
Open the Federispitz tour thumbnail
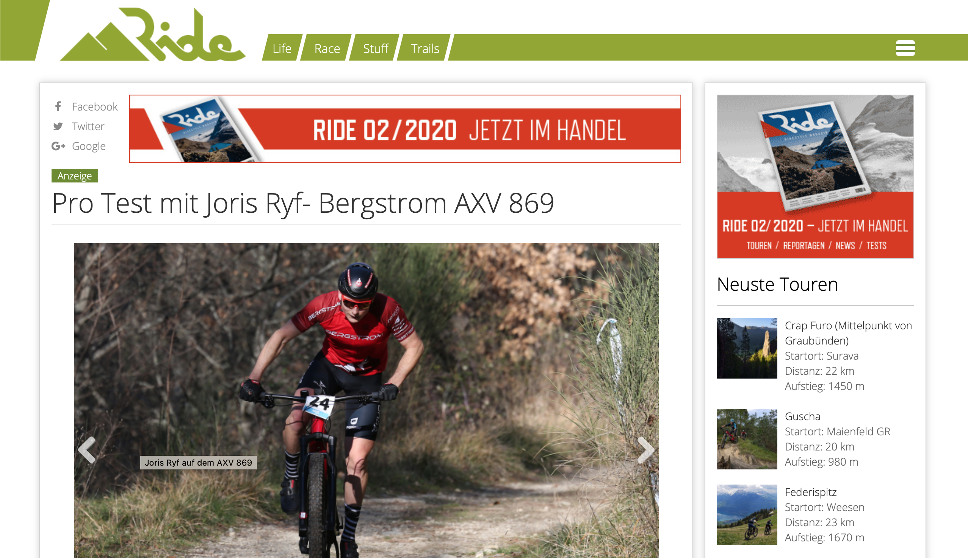tap(747, 514)
